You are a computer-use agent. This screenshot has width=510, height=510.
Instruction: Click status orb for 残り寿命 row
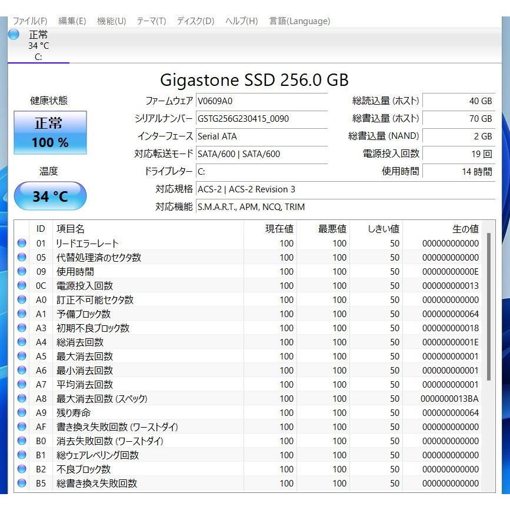[x=22, y=412]
